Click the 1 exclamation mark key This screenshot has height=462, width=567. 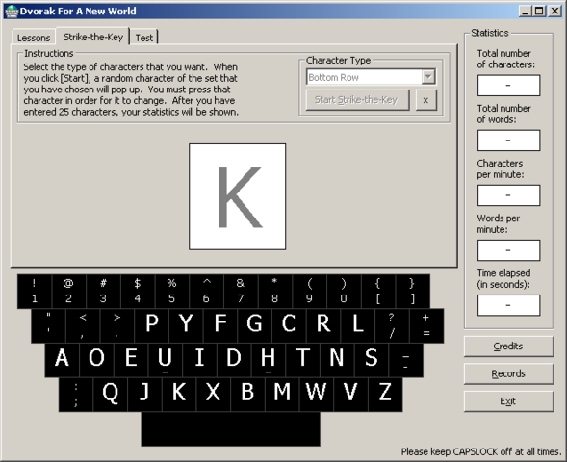(35, 292)
